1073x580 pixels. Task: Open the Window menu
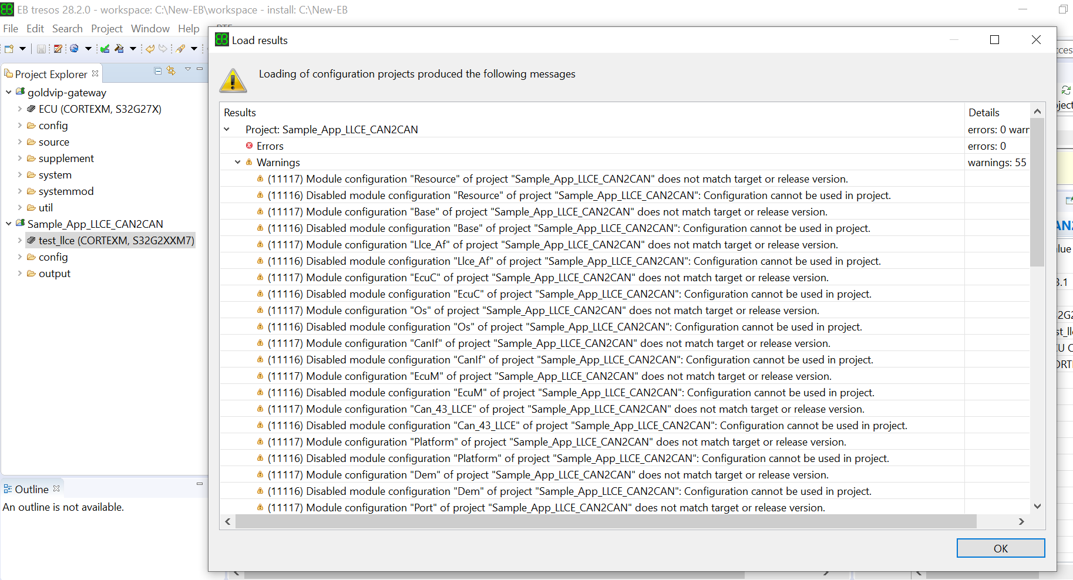pos(150,28)
